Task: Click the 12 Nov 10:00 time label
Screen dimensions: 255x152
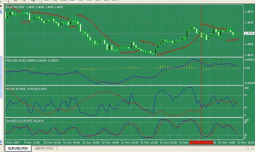Action: click(91, 142)
